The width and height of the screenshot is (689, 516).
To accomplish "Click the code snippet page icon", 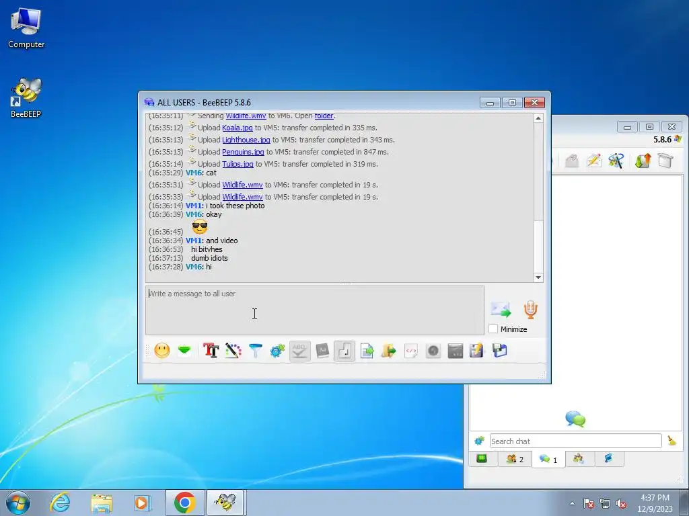I will pyautogui.click(x=411, y=351).
